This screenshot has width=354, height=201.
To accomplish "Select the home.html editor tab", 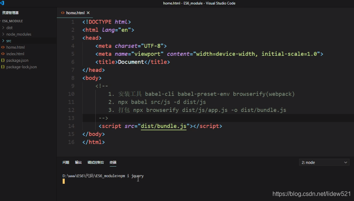I will (75, 13).
